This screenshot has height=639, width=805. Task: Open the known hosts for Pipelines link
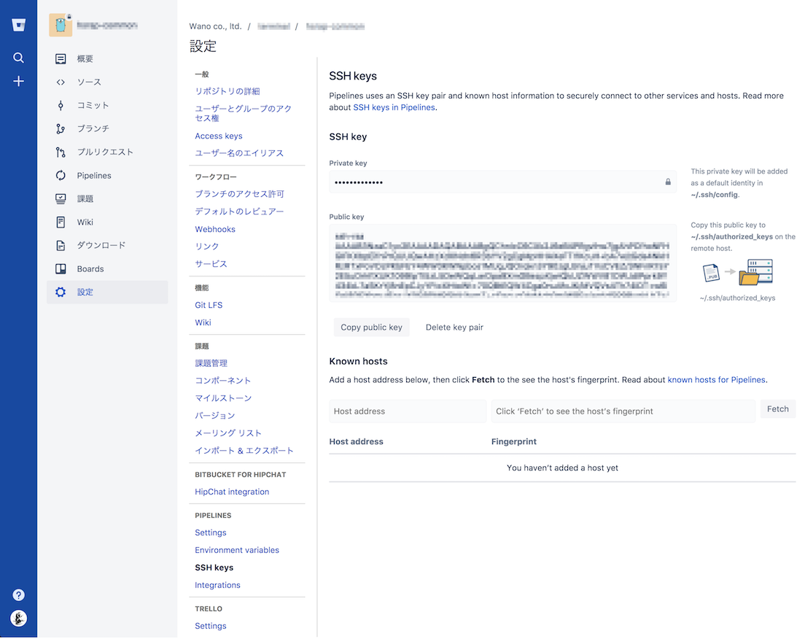pos(715,379)
